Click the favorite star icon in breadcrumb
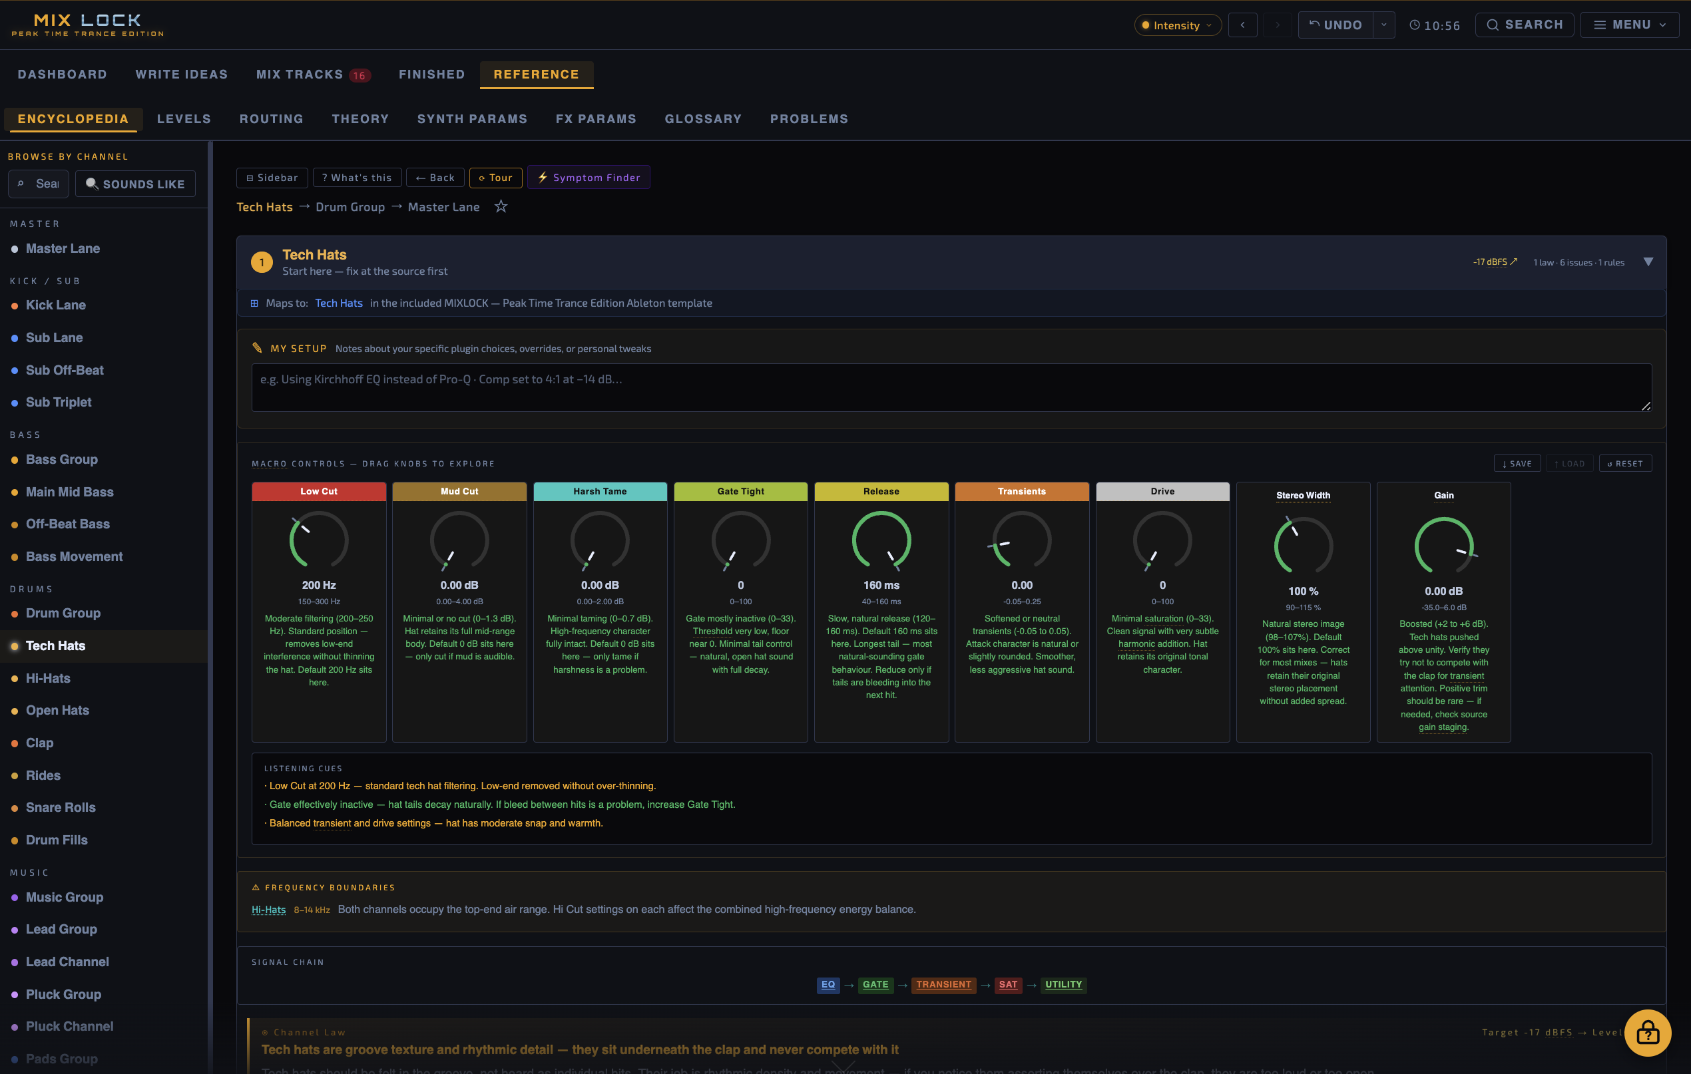 tap(501, 206)
